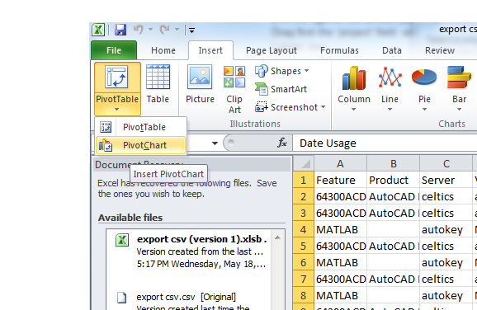Screen dimensions: 477x310
Task: Choose PivotTable from the dropdown menu
Action: 141,127
